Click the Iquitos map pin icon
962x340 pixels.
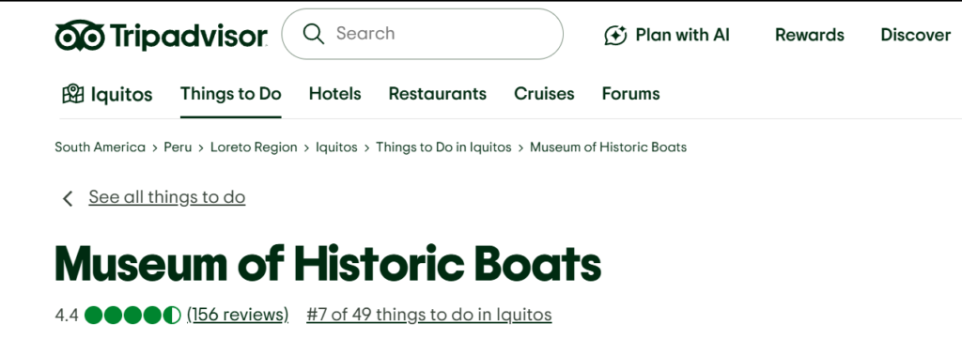pos(73,94)
